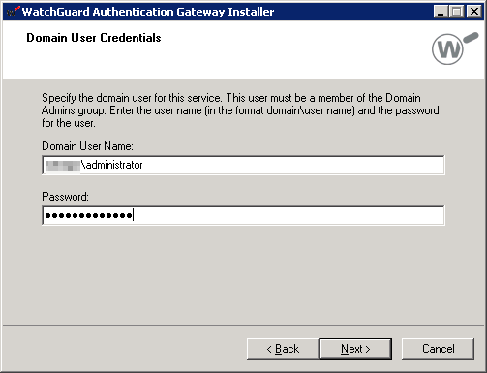Go back with the Back button

click(283, 349)
